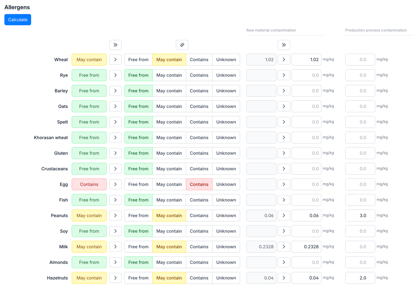The image size is (416, 286).
Task: Click Hazelnuts production process value 2.0
Action: click(360, 278)
